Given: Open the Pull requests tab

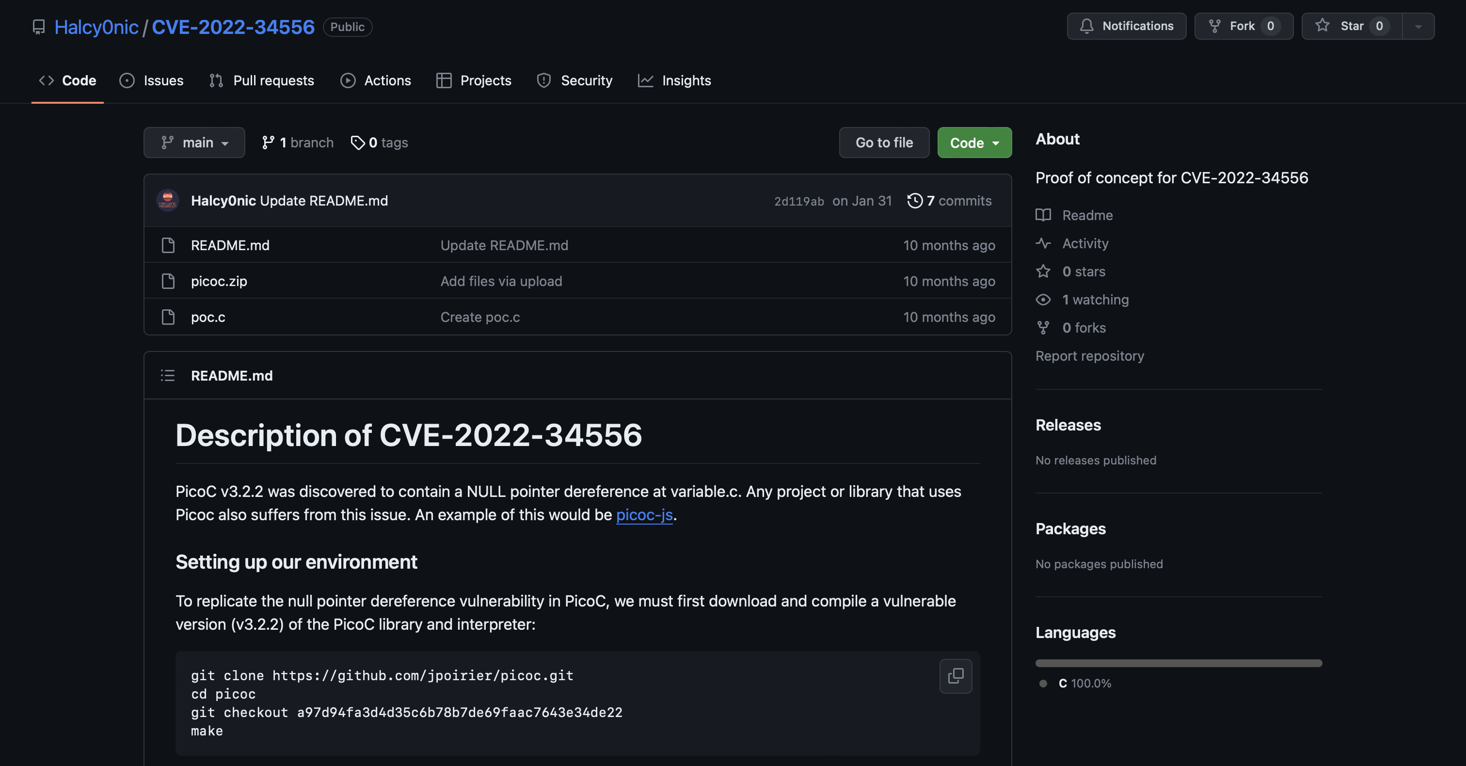Looking at the screenshot, I should click(262, 80).
